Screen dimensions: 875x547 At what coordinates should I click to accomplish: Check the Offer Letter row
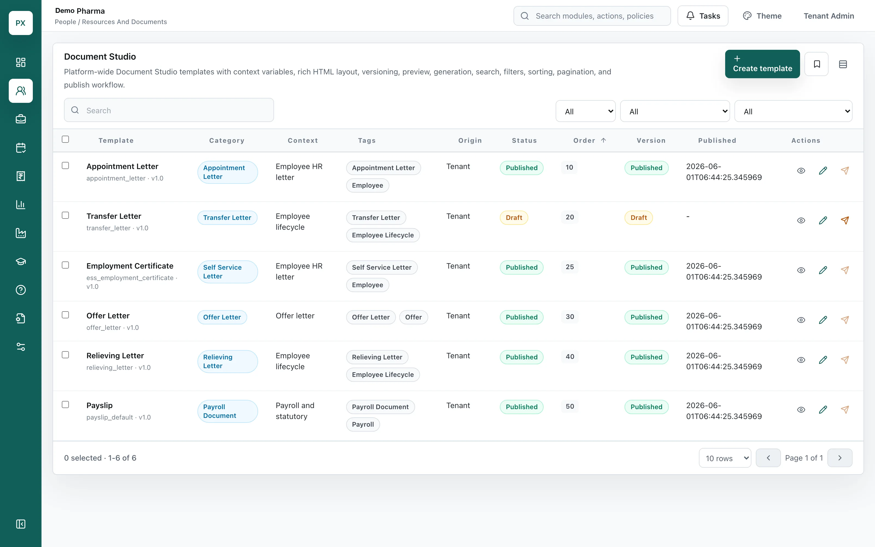65,315
